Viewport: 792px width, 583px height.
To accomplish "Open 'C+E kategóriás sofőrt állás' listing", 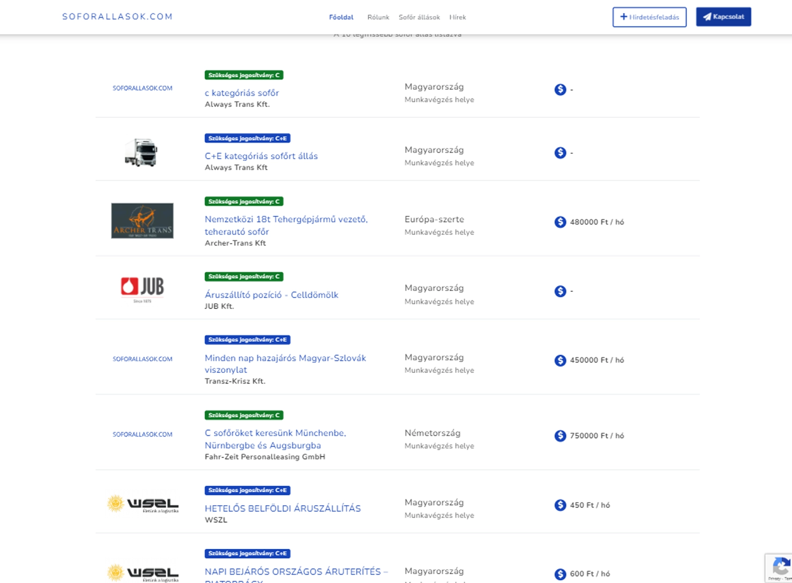I will pyautogui.click(x=261, y=156).
